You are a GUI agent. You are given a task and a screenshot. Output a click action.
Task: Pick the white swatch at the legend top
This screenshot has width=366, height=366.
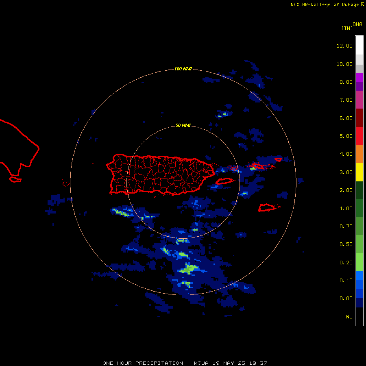[x=359, y=45]
